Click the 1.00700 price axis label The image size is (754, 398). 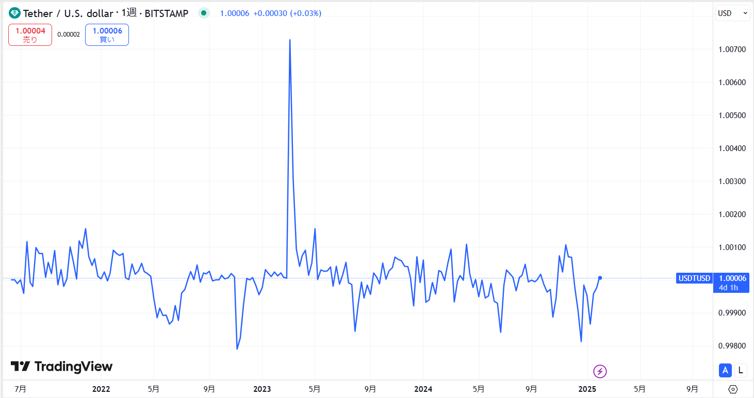point(732,49)
